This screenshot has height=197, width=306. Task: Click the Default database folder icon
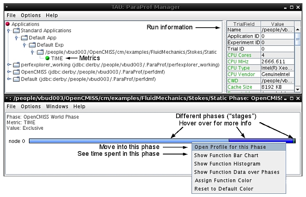(16, 79)
